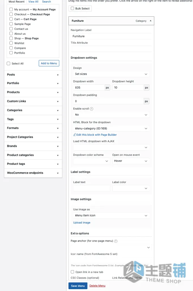
Task: Expand the Brands panel
Action: point(33,146)
